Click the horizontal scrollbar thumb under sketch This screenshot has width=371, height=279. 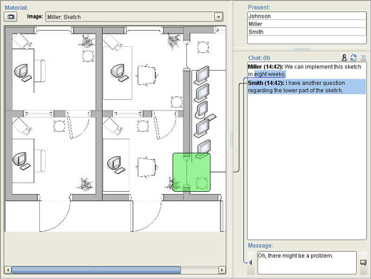click(96, 270)
